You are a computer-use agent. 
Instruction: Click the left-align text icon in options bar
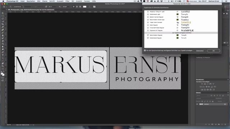point(74,7)
